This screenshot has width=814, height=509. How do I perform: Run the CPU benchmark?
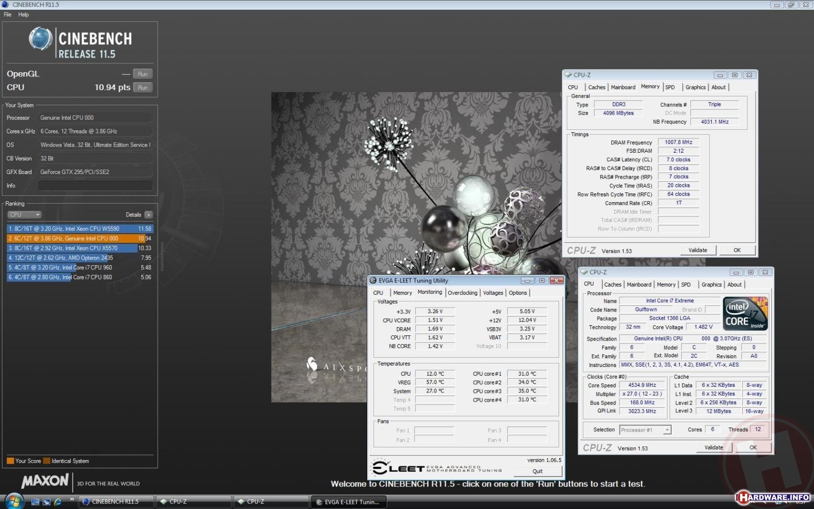click(143, 88)
